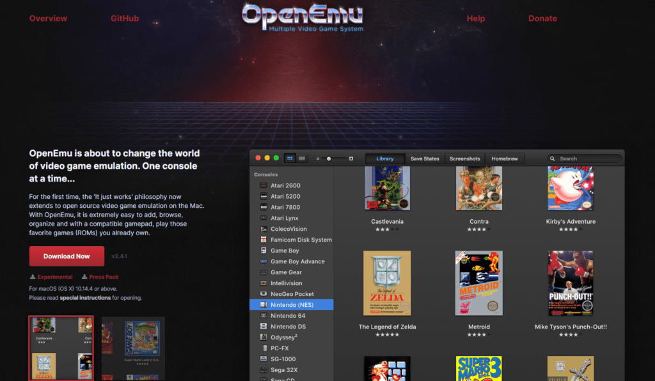The image size is (655, 381).
Task: Click the NeoGeo Pocket console icon
Action: [x=264, y=294]
